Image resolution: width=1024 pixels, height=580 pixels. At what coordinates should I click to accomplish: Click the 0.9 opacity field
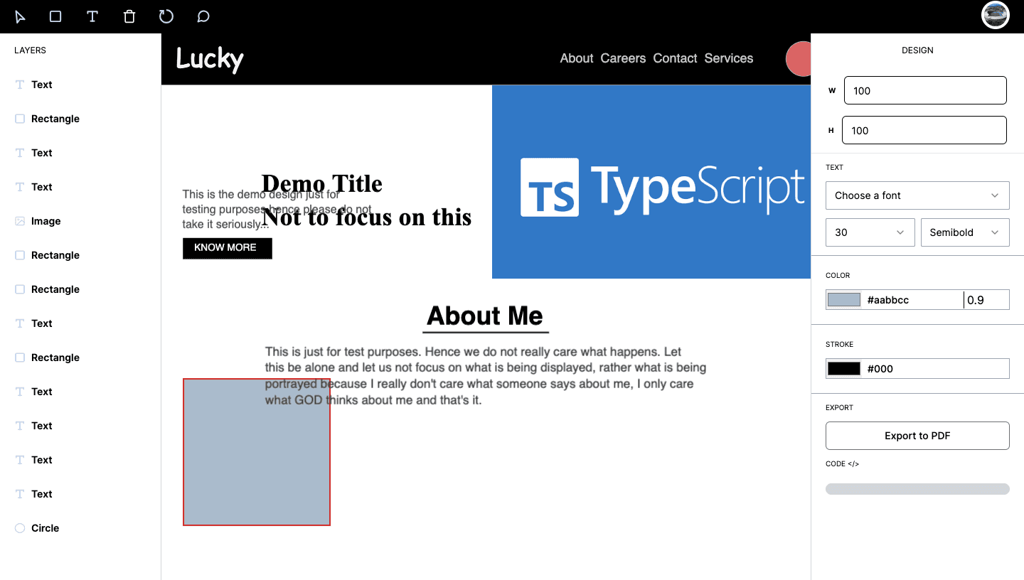coord(986,300)
